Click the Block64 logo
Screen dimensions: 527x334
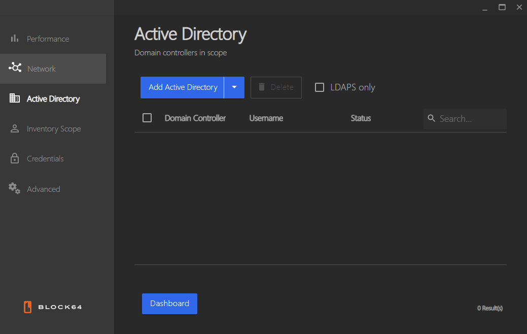[53, 307]
